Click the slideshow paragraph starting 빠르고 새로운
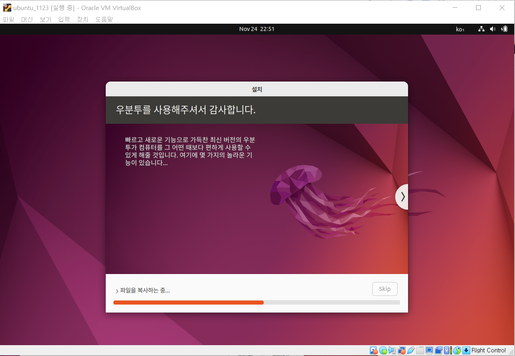 190,151
